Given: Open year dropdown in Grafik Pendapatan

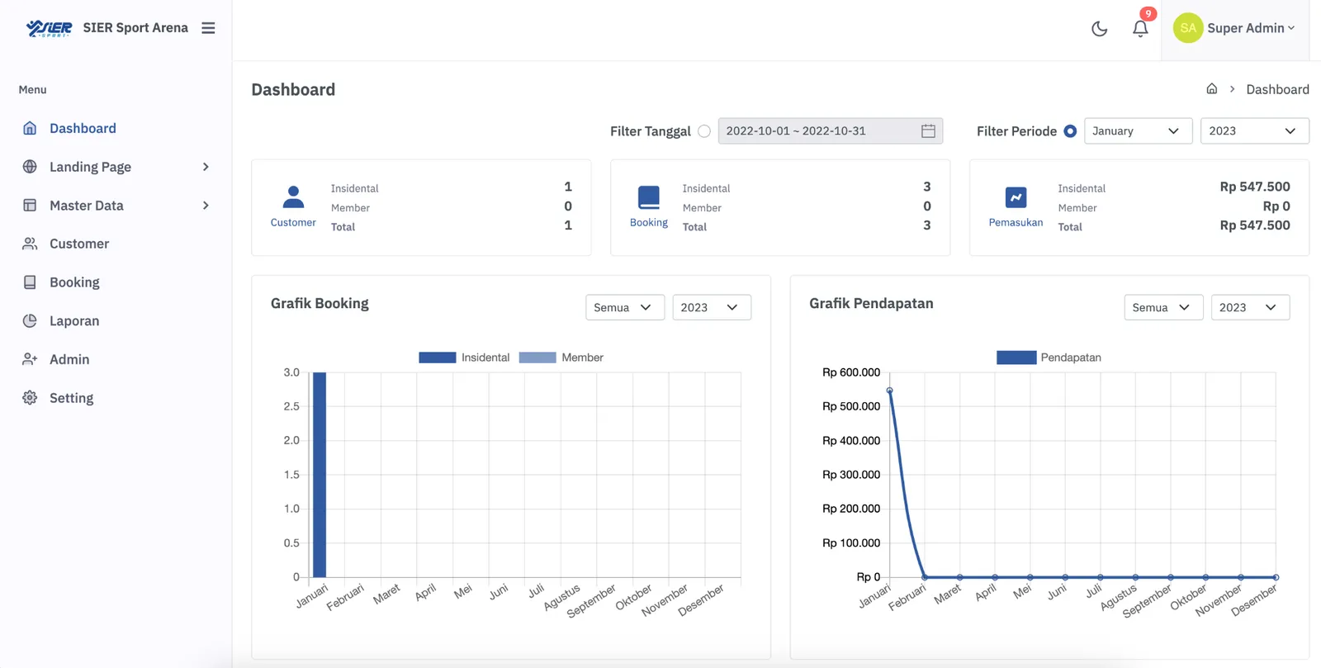Looking at the screenshot, I should click(x=1250, y=307).
